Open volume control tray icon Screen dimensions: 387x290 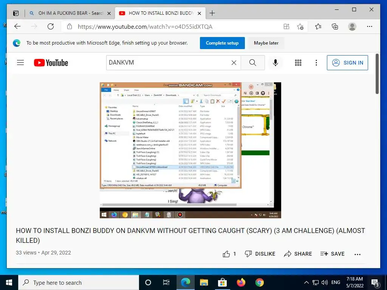(325, 282)
